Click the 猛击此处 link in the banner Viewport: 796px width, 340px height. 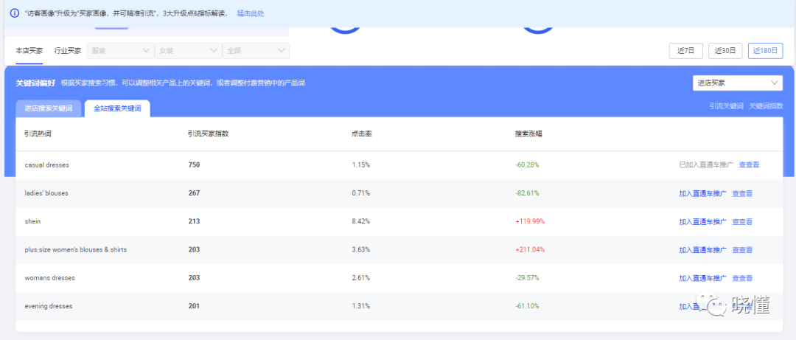point(251,13)
